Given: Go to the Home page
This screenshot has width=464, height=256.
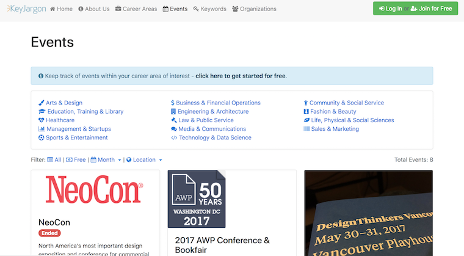Looking at the screenshot, I should point(61,9).
